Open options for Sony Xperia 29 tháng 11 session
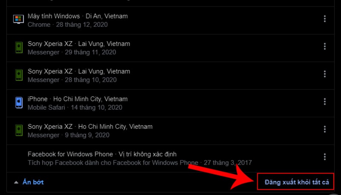Screen dimensions: 341x195 pyautogui.click(x=324, y=46)
